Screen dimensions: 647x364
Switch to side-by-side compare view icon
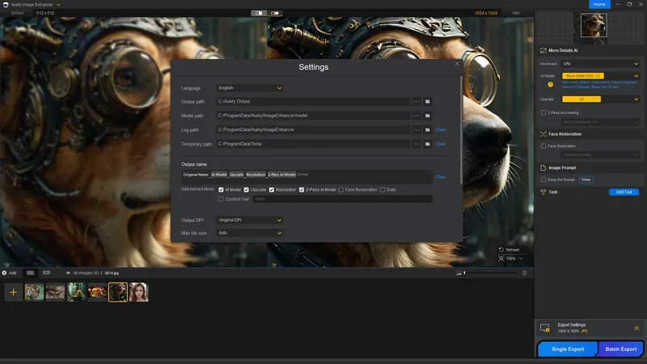coord(259,13)
